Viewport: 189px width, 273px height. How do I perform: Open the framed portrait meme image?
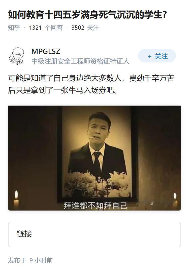(94, 158)
